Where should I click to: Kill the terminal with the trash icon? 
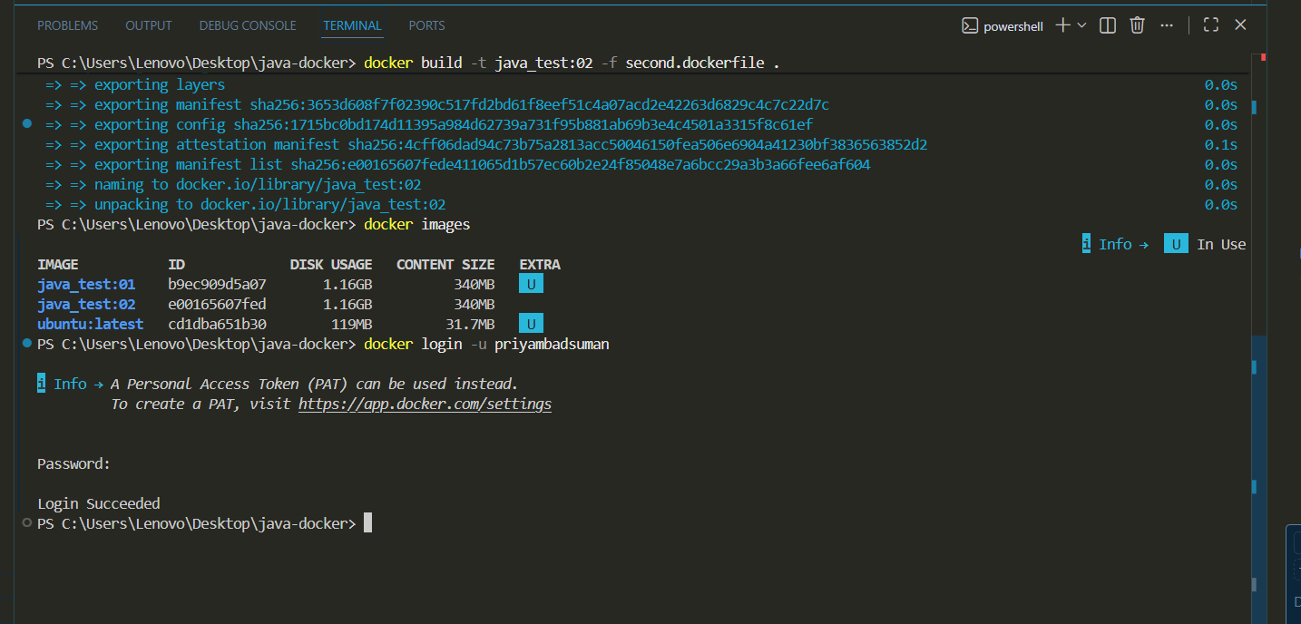pyautogui.click(x=1137, y=25)
